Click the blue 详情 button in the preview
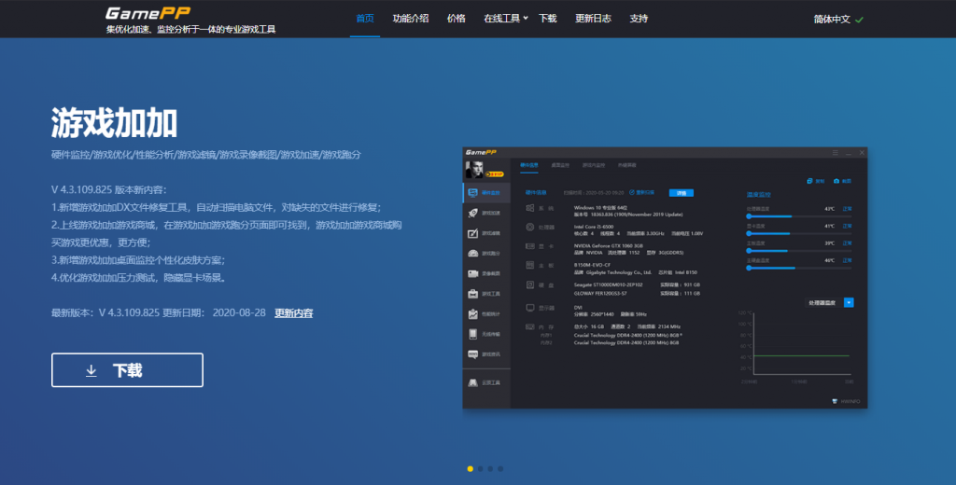 point(681,192)
